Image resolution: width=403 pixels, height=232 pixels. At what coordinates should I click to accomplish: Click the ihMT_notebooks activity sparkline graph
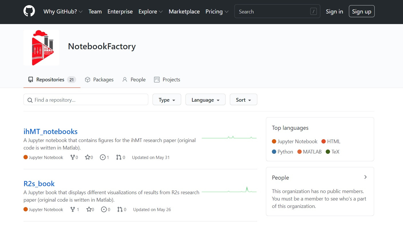[229, 137]
